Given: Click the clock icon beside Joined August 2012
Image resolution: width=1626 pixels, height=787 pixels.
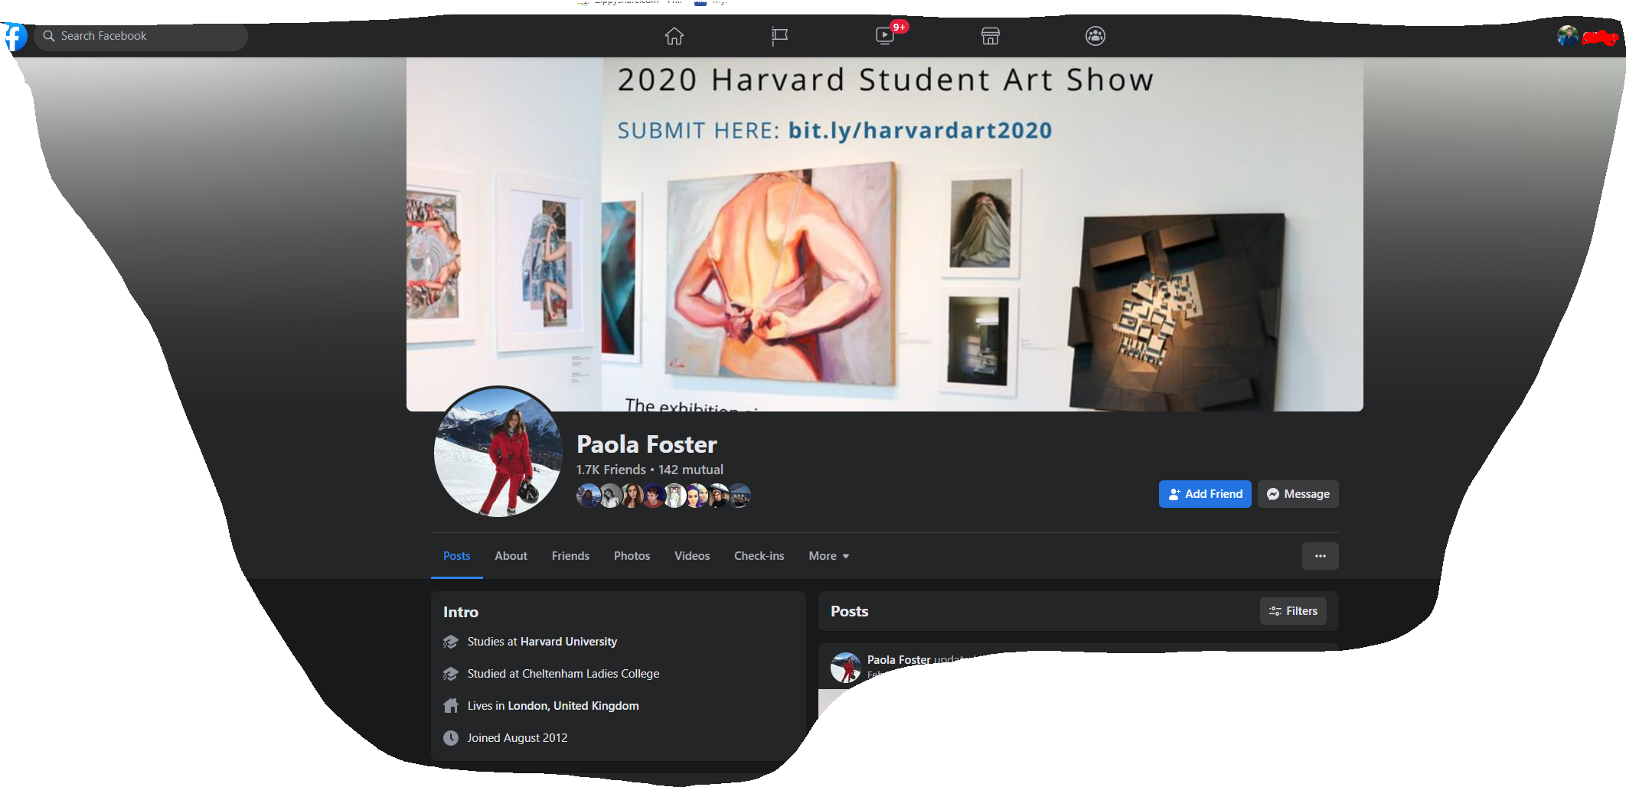Looking at the screenshot, I should [x=451, y=738].
